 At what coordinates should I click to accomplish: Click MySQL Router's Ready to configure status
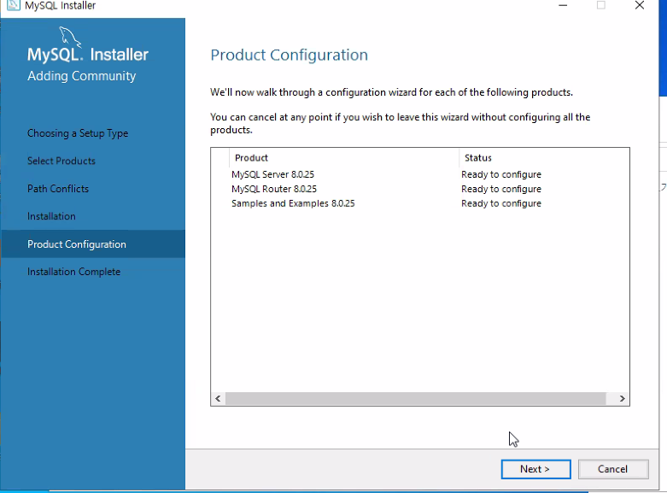pyautogui.click(x=501, y=189)
